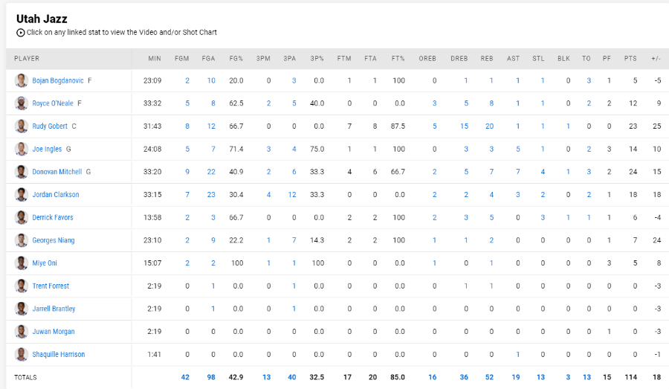Open Royce O'Neale's player page

point(53,103)
